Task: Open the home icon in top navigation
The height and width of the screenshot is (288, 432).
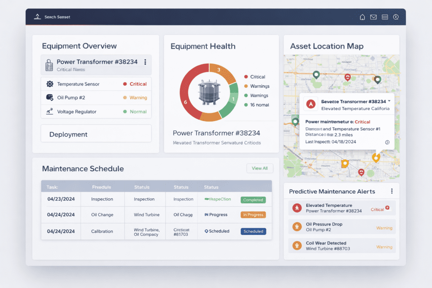Action: coord(362,17)
